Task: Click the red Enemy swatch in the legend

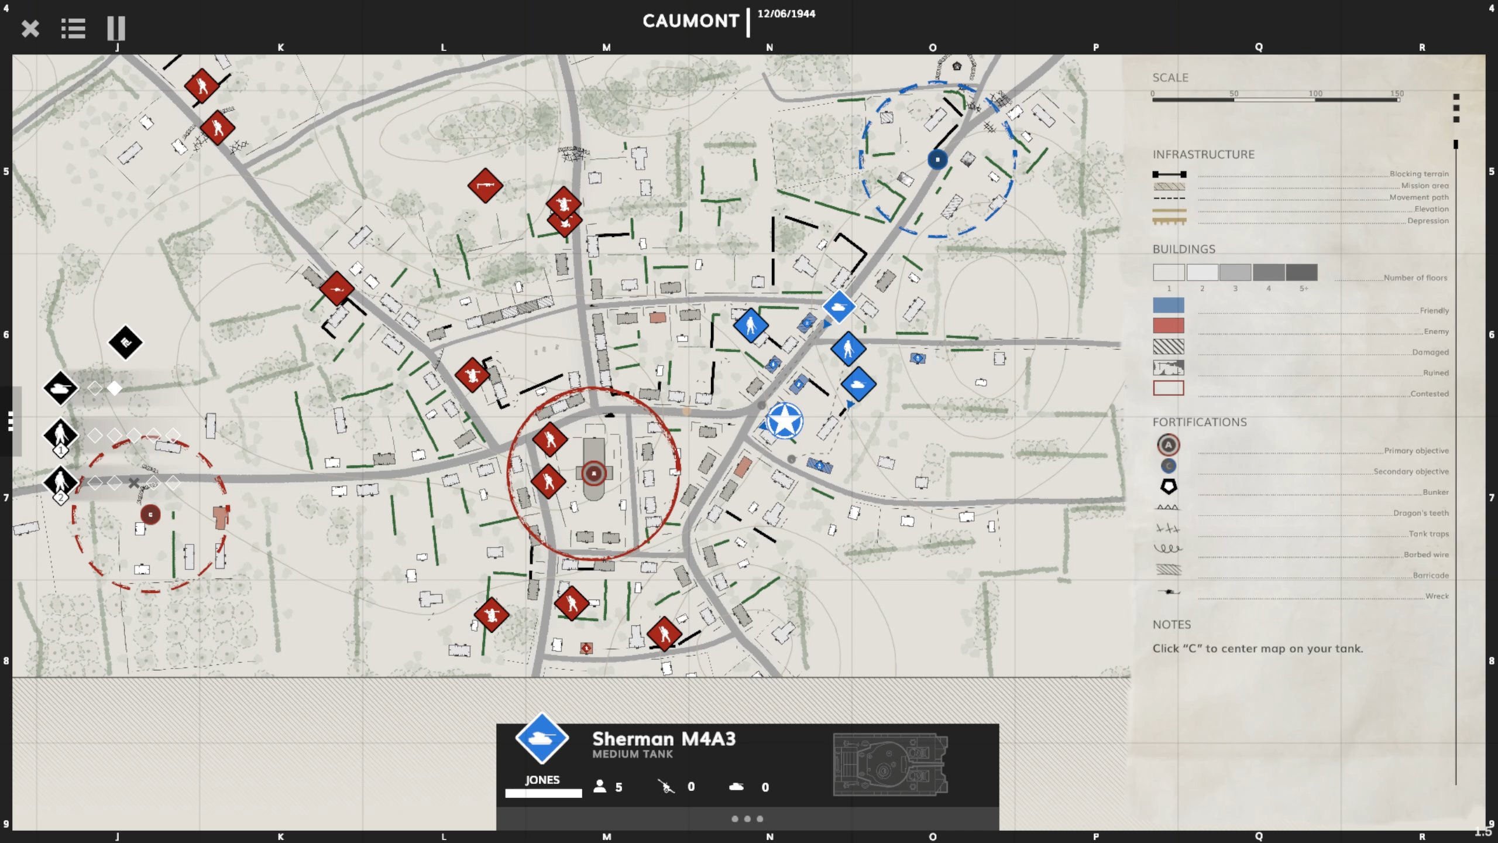Action: point(1168,325)
